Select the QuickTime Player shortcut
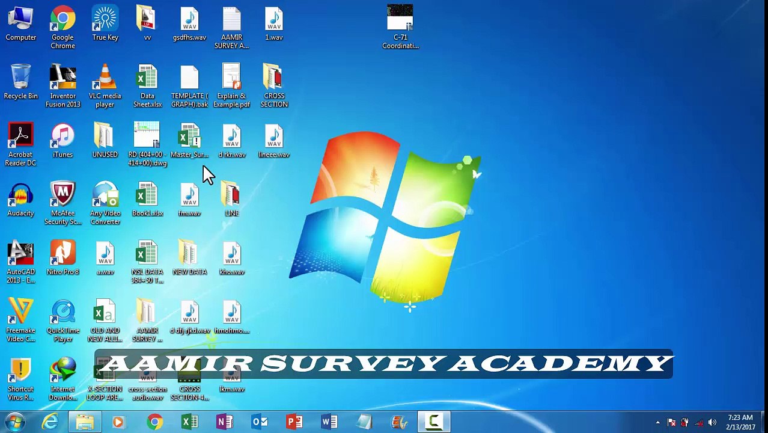This screenshot has height=433, width=768. [62, 321]
